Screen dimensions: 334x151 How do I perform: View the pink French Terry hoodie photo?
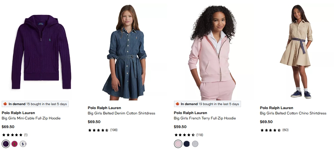pyautogui.click(x=212, y=52)
